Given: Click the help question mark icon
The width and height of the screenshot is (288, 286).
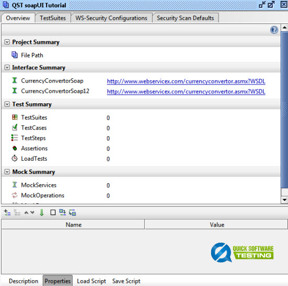Looking at the screenshot, I should 274,30.
